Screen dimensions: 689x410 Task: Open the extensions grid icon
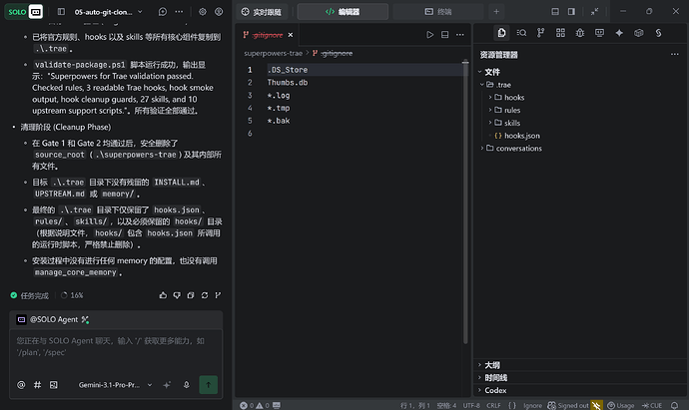[560, 33]
